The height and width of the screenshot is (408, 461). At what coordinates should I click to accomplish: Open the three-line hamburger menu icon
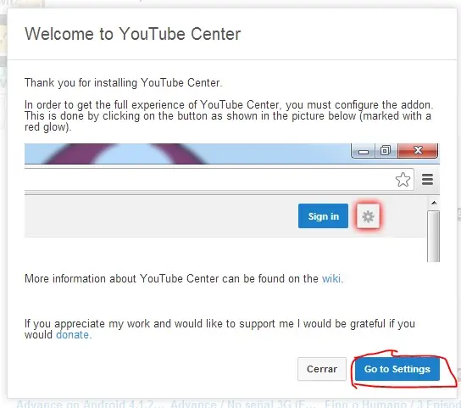(x=427, y=179)
